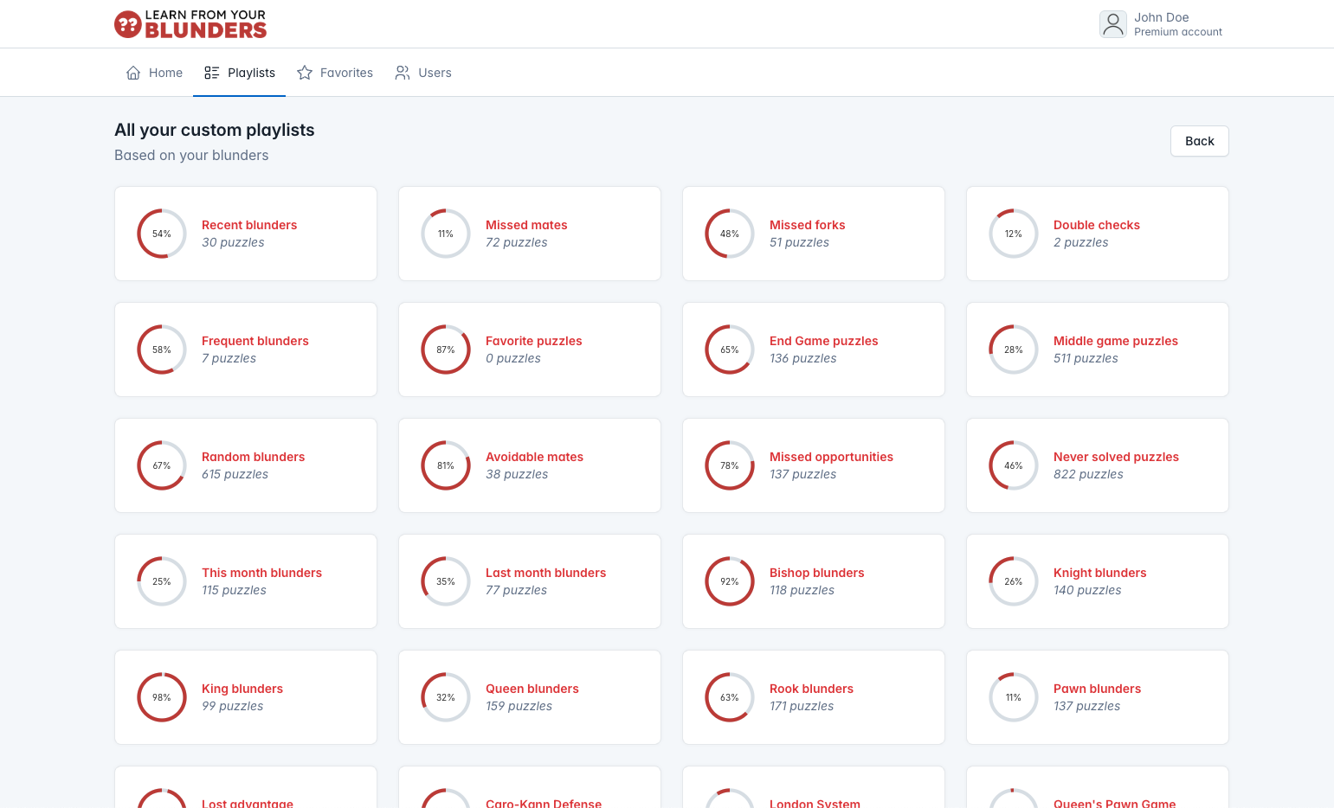This screenshot has height=808, width=1334.
Task: Click the 25% ring for This month blunders
Action: tap(162, 581)
